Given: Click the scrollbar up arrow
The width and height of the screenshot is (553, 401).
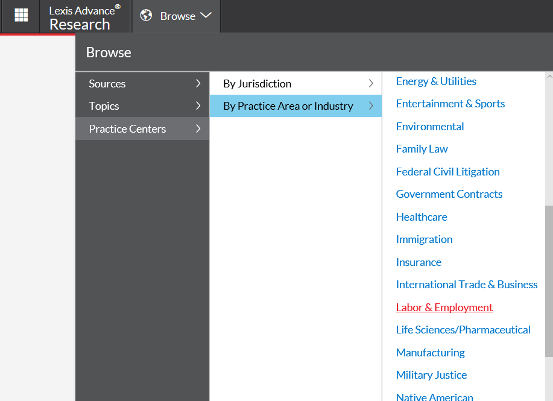Looking at the screenshot, I should [x=549, y=76].
